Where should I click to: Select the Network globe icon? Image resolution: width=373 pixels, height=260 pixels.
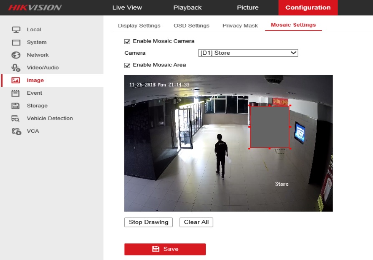pos(16,55)
